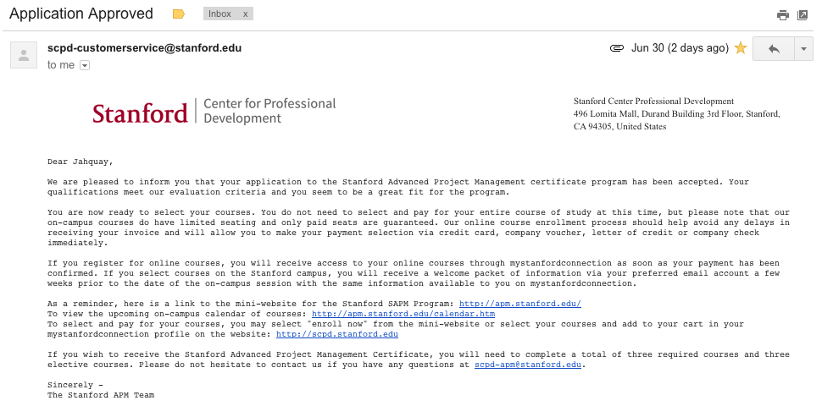Open the http://apm.stanford.edu/ link

[520, 304]
